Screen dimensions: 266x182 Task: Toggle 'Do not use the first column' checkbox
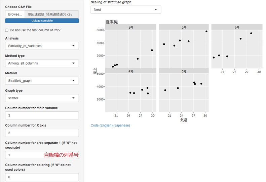(x=7, y=30)
